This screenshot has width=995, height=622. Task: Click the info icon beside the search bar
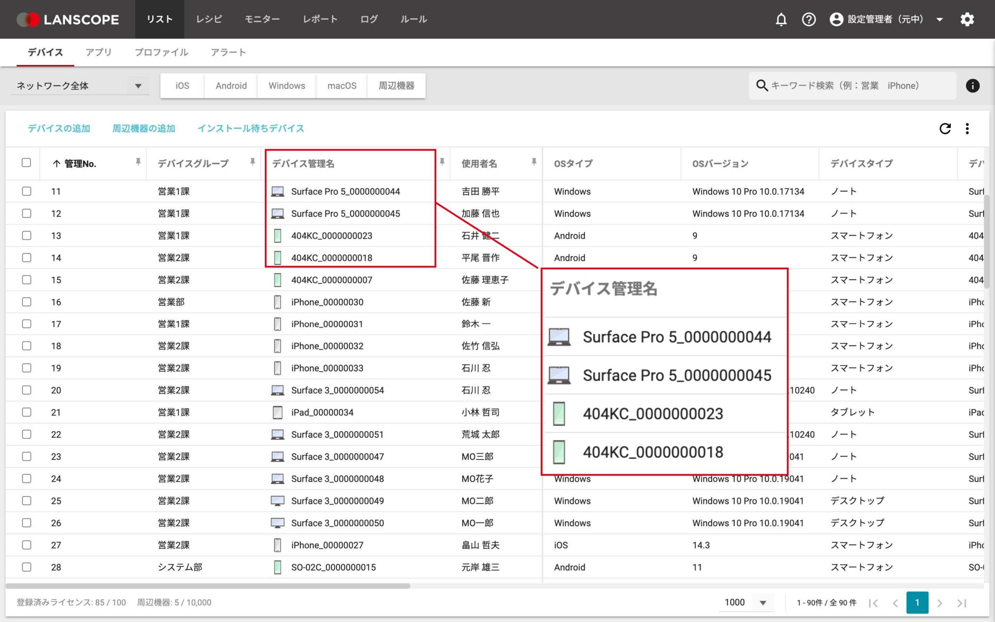973,86
